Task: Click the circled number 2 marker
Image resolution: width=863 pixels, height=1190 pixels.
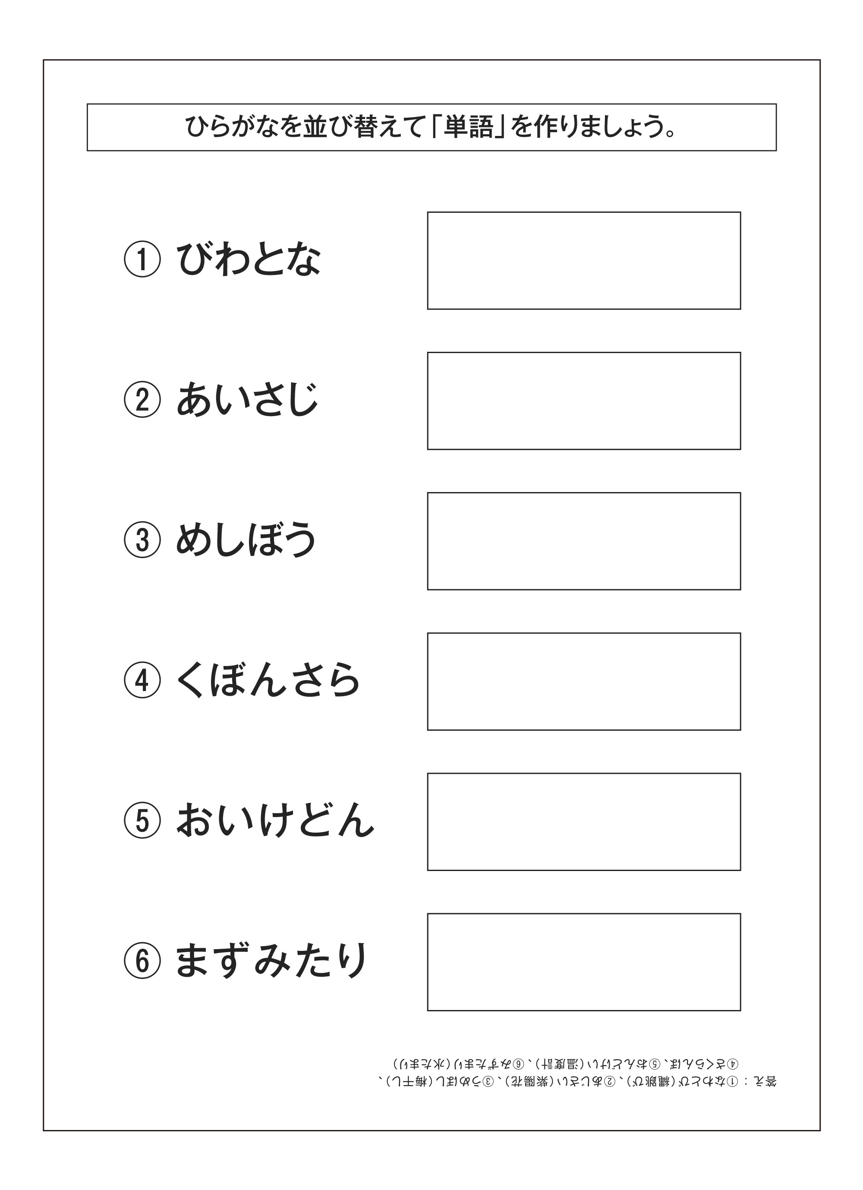Action: pyautogui.click(x=142, y=399)
